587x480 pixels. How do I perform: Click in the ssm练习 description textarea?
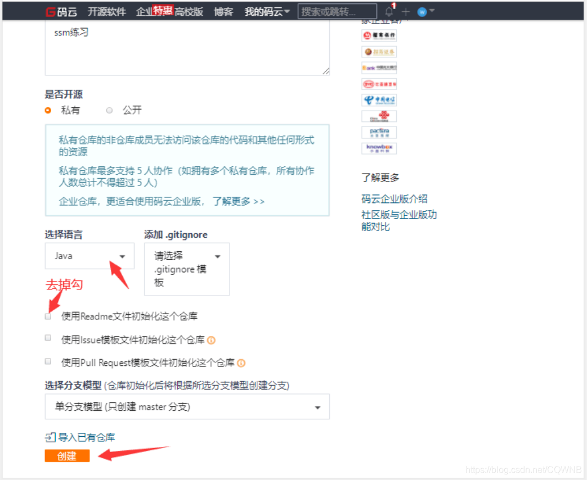point(187,48)
